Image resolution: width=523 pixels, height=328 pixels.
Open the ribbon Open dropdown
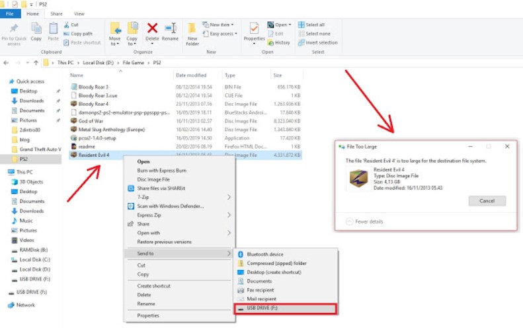pyautogui.click(x=279, y=24)
